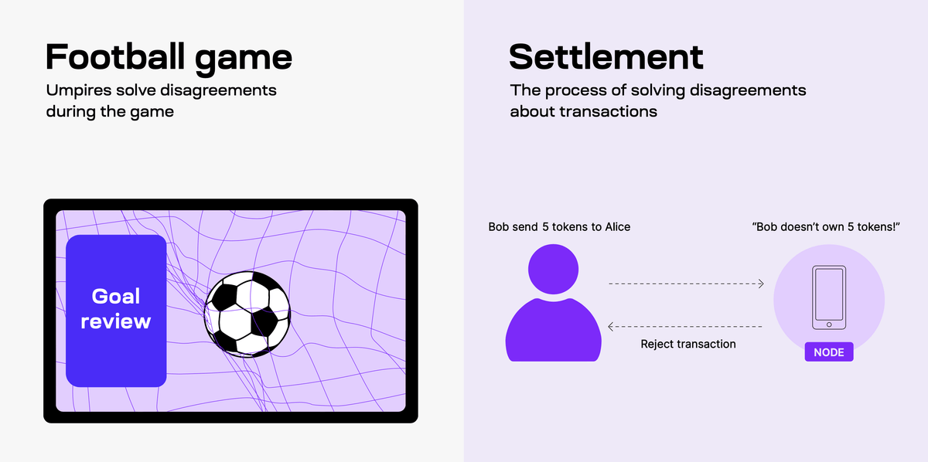Click the right-pointing dashed arrow
Screen dimensions: 928x462
pyautogui.click(x=686, y=284)
